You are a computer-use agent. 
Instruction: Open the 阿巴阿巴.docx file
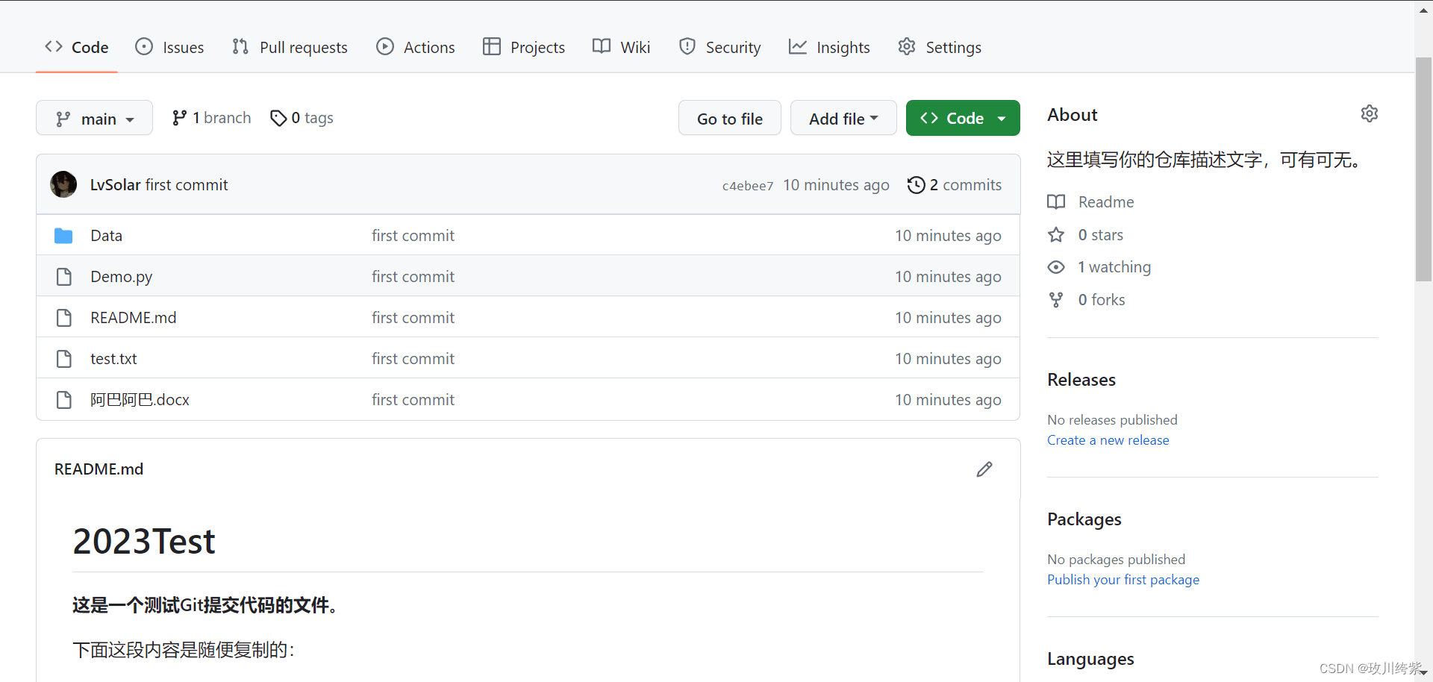coord(140,399)
